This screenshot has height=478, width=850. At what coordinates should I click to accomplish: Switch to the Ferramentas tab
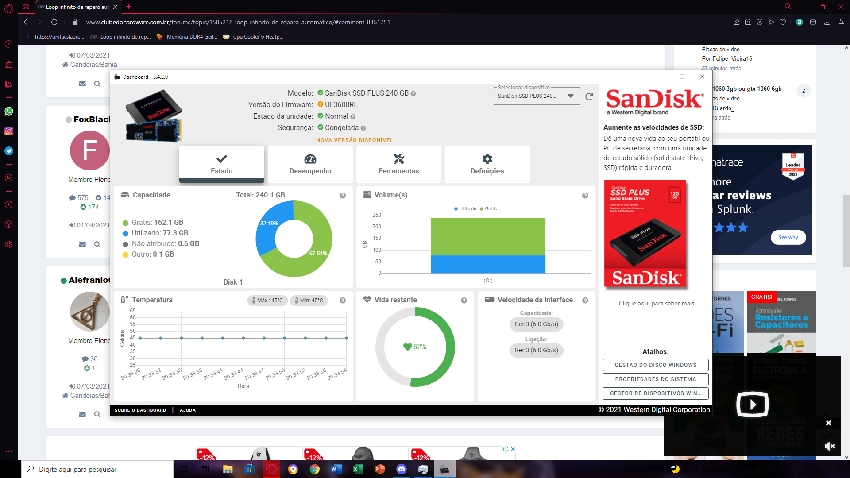[x=399, y=164]
